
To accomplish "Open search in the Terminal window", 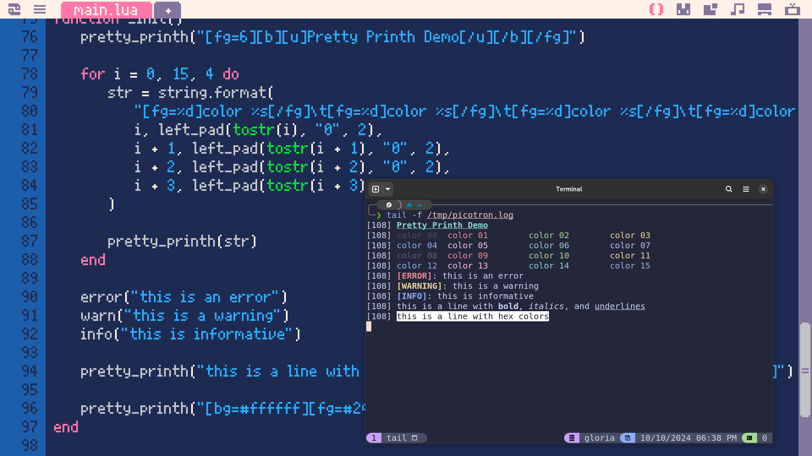I will coord(729,189).
